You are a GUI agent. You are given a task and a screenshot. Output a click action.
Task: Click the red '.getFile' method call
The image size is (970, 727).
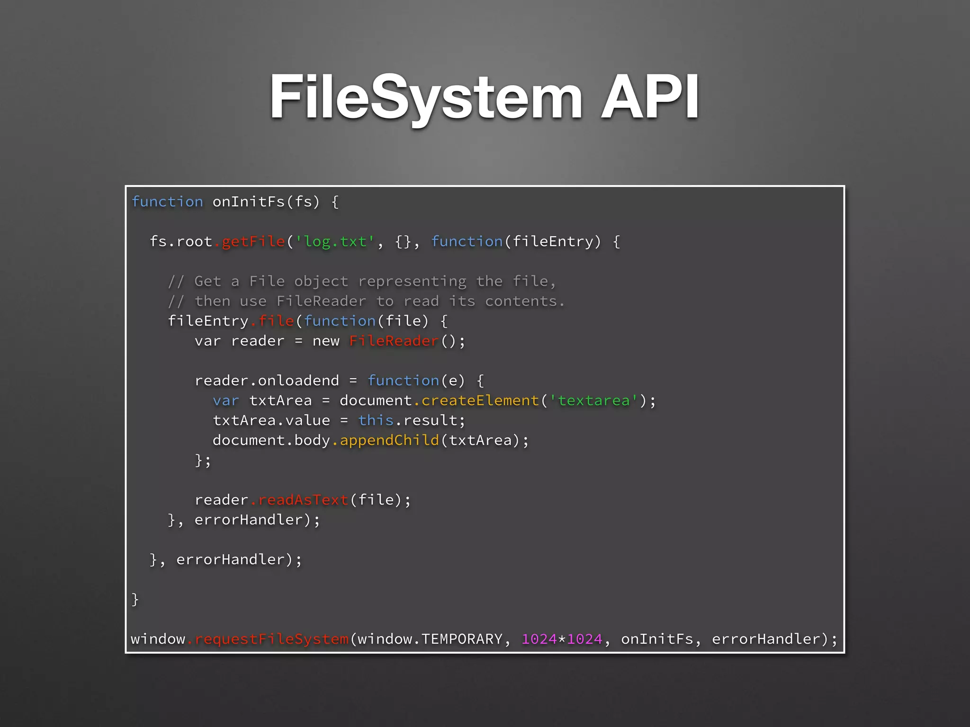click(250, 242)
